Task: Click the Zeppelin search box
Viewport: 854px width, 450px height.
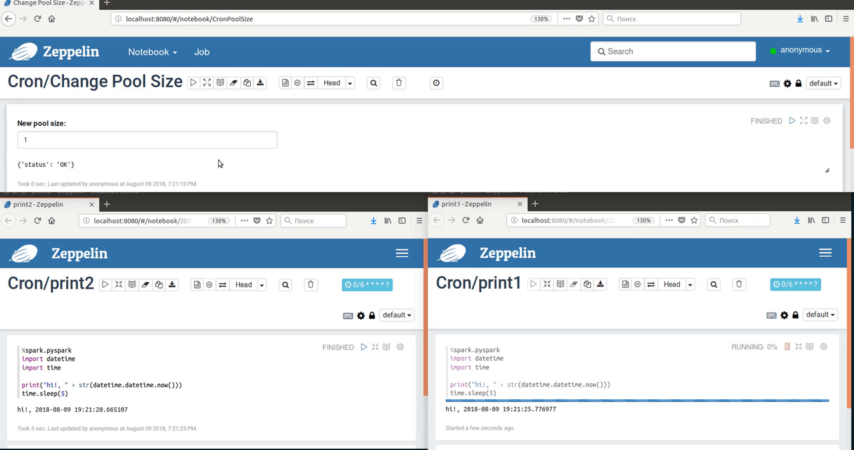Action: pos(673,51)
